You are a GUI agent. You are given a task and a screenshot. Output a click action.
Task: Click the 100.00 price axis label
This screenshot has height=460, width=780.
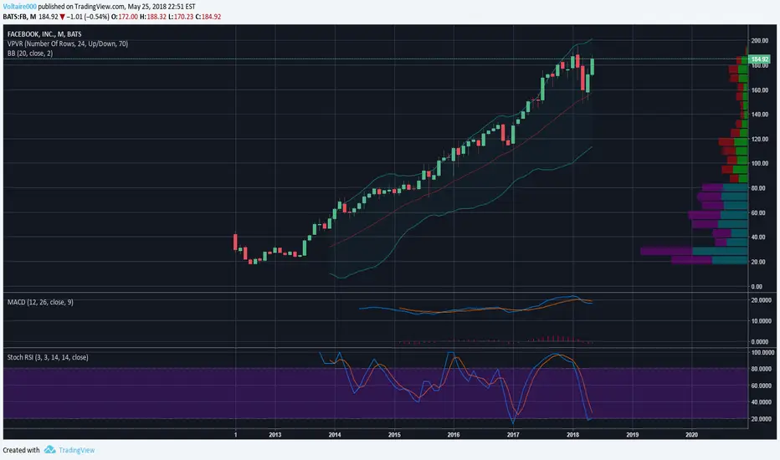point(760,163)
